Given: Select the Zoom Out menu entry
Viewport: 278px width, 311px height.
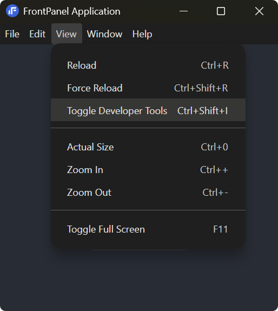Looking at the screenshot, I should tap(148, 193).
